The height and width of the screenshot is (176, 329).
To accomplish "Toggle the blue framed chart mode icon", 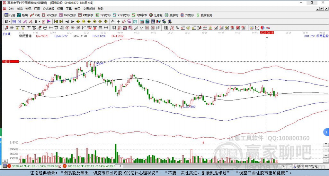I will pos(14,21).
